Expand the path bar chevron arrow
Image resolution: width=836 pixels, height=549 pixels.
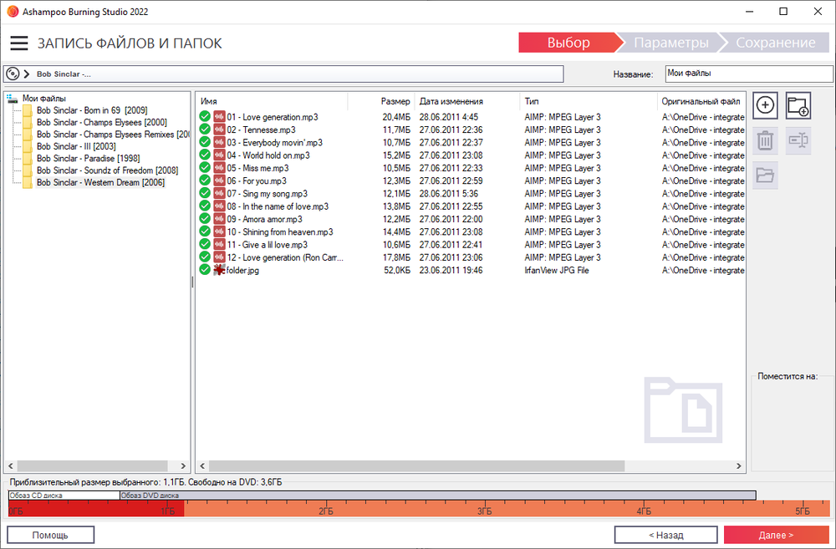(27, 74)
